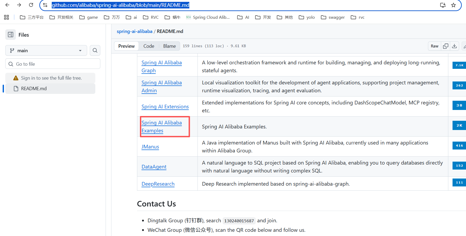466x236 pixels.
Task: Click the 2K stars badge for Examples
Action: point(459,126)
